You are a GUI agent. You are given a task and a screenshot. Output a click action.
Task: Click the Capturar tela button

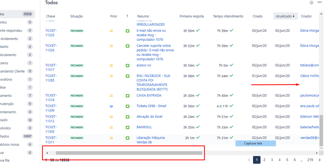pos(256,143)
